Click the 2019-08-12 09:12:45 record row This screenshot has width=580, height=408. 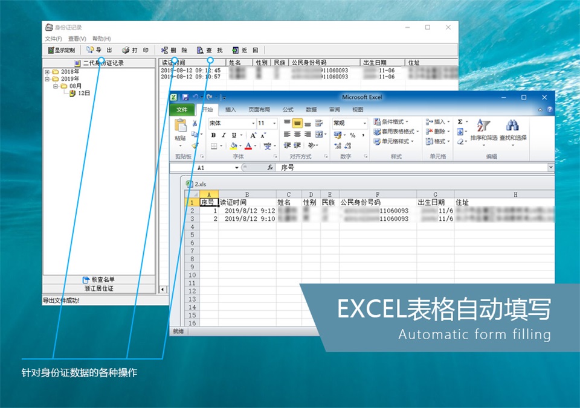point(309,70)
